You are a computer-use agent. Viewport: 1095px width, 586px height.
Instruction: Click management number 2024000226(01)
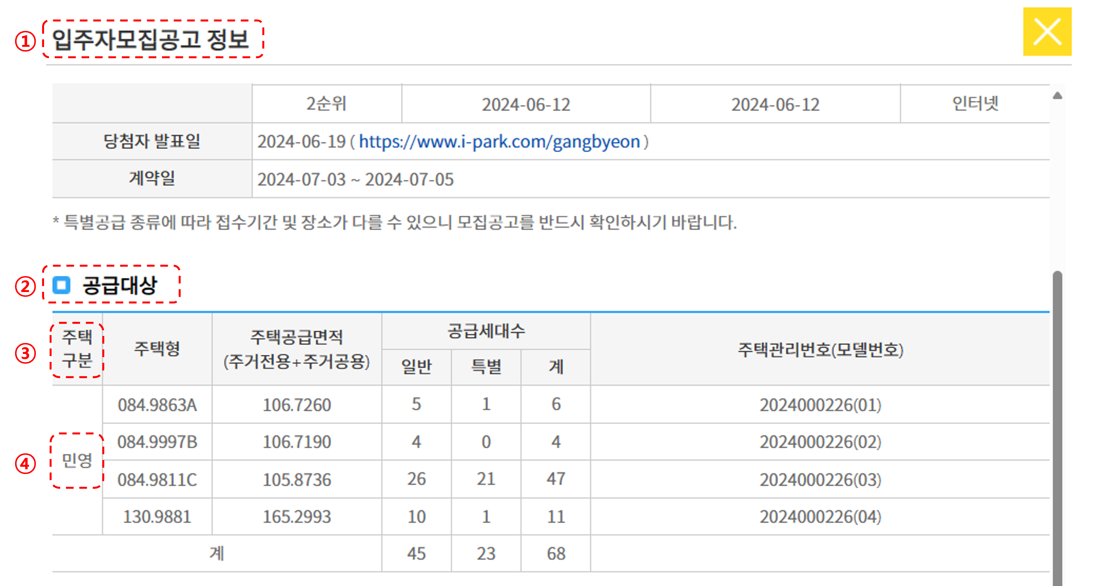pos(820,405)
